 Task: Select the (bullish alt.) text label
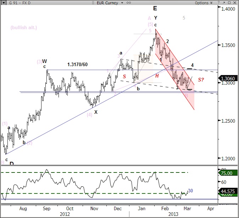[x=24, y=27]
